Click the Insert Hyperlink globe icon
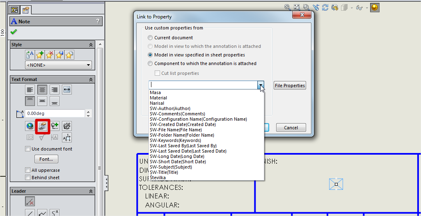Image resolution: width=421 pixels, height=216 pixels. [x=30, y=126]
